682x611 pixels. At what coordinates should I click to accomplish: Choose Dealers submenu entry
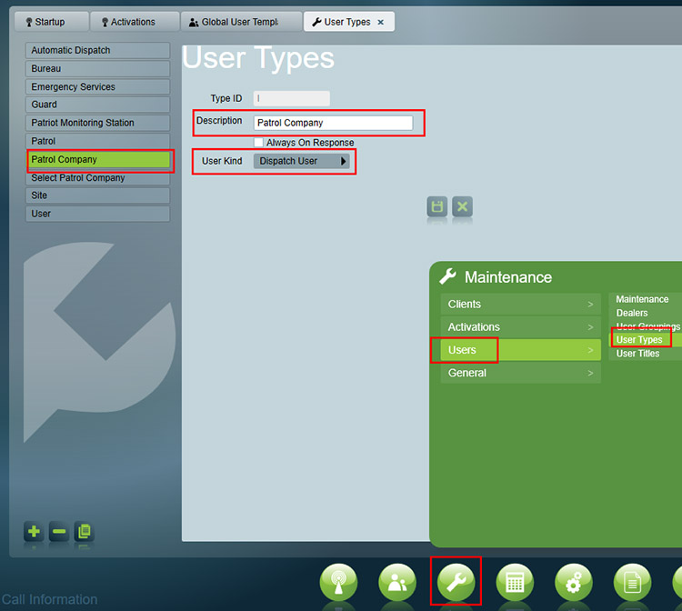pos(632,313)
